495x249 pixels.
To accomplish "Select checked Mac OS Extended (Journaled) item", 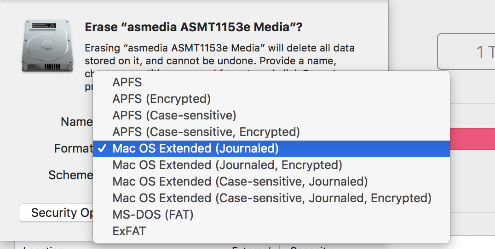I will [x=271, y=148].
